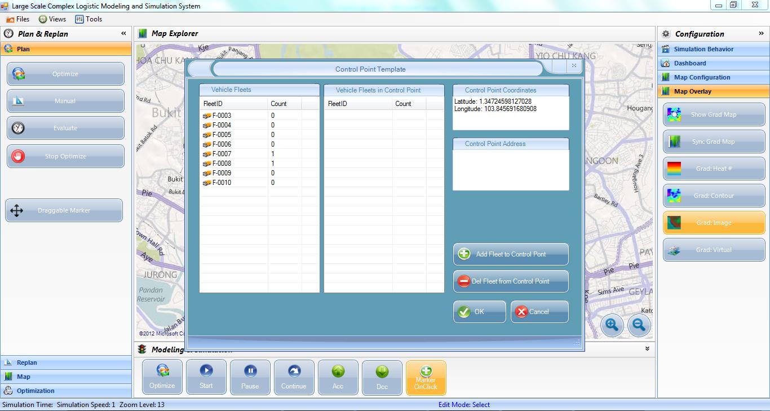Collapse the Modeling and Simulation panel
The height and width of the screenshot is (411, 770).
[x=647, y=349]
